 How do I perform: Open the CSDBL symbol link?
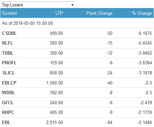tap(9, 33)
